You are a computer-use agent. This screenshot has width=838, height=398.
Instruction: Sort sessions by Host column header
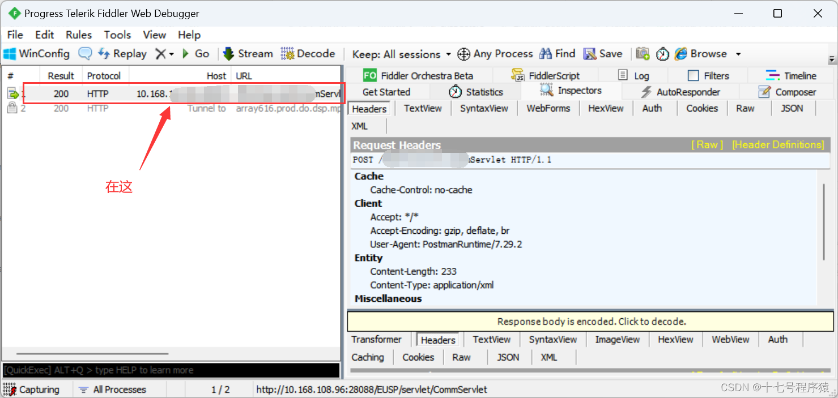[x=180, y=76]
